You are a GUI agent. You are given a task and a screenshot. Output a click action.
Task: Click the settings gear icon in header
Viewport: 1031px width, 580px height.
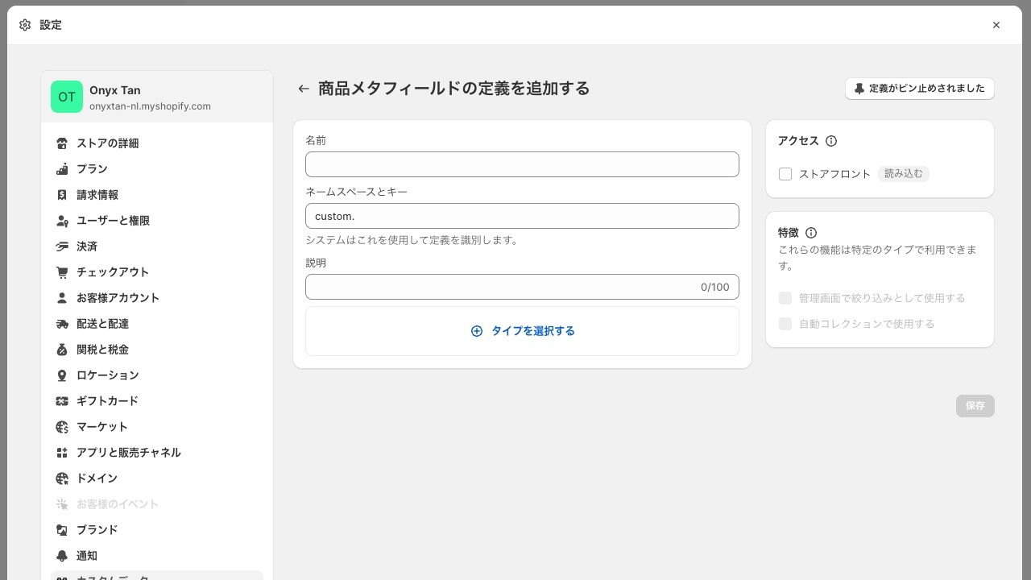25,25
